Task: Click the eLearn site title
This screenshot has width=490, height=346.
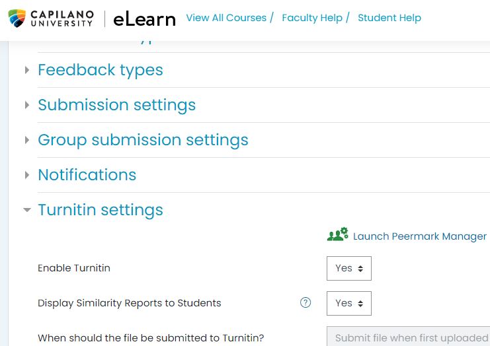Action: 144,18
